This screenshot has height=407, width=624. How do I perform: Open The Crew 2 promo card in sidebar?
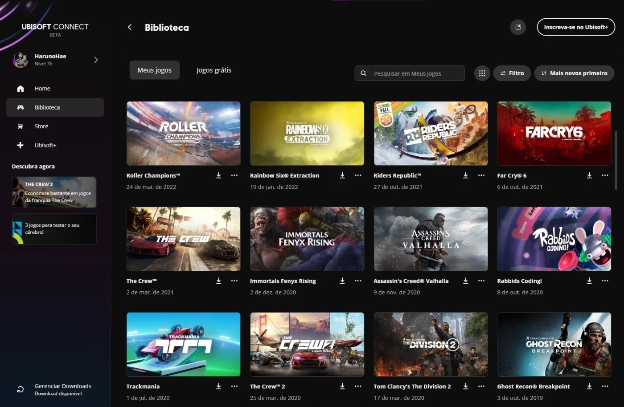pyautogui.click(x=54, y=192)
